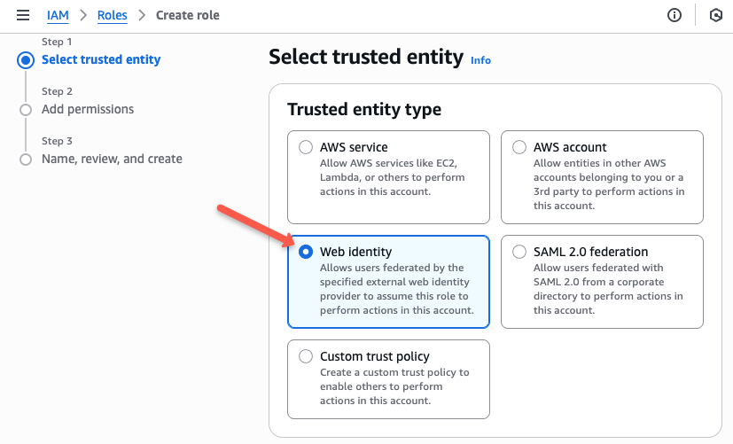Go to IAM breadcrumb link
733x444 pixels.
pyautogui.click(x=58, y=15)
